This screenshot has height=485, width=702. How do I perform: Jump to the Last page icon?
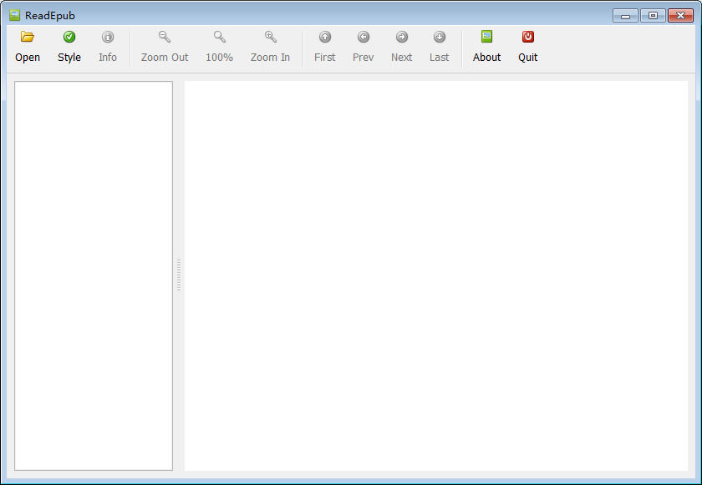(440, 37)
